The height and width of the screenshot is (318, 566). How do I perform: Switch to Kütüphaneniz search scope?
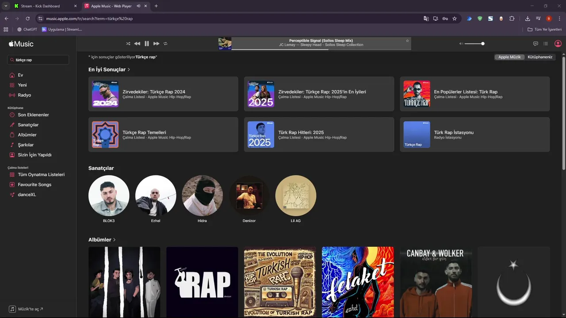[x=540, y=57]
